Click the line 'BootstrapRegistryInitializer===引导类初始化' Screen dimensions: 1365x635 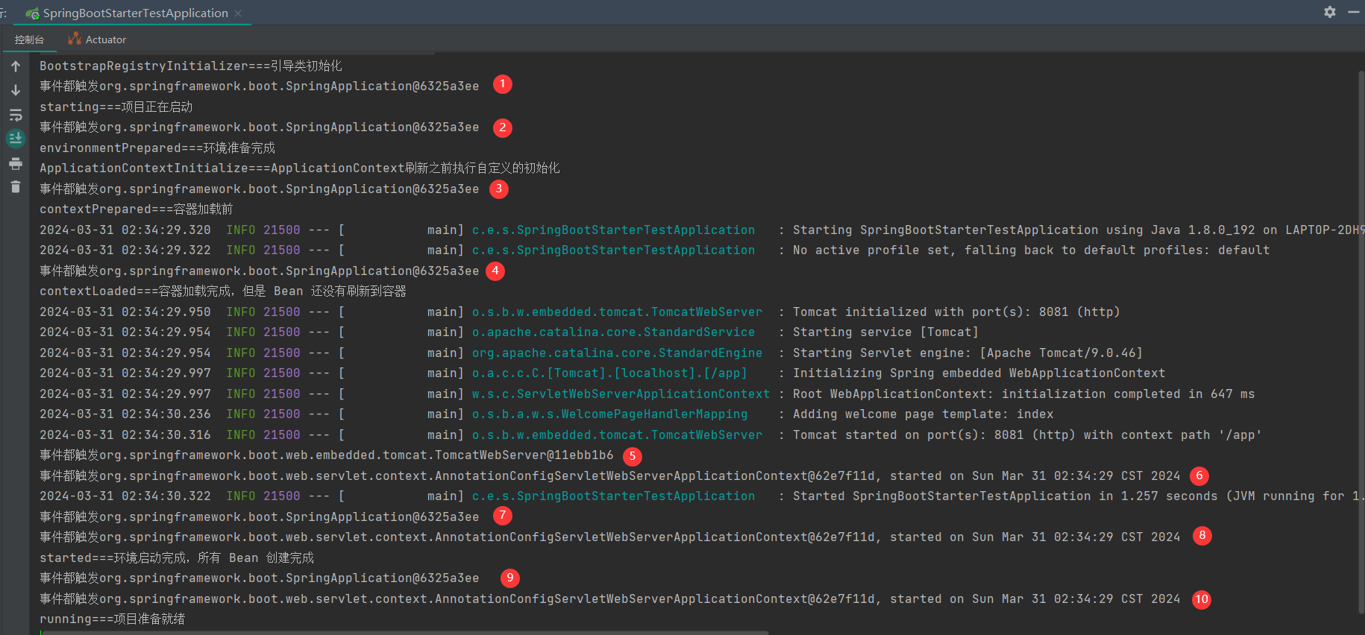coord(191,66)
